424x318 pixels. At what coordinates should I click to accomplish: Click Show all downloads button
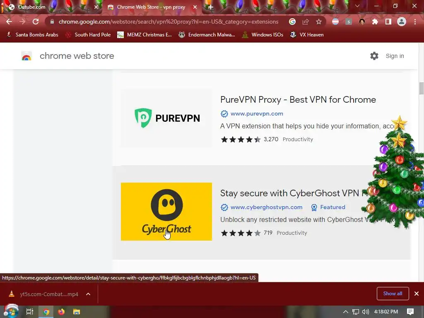pos(393,294)
